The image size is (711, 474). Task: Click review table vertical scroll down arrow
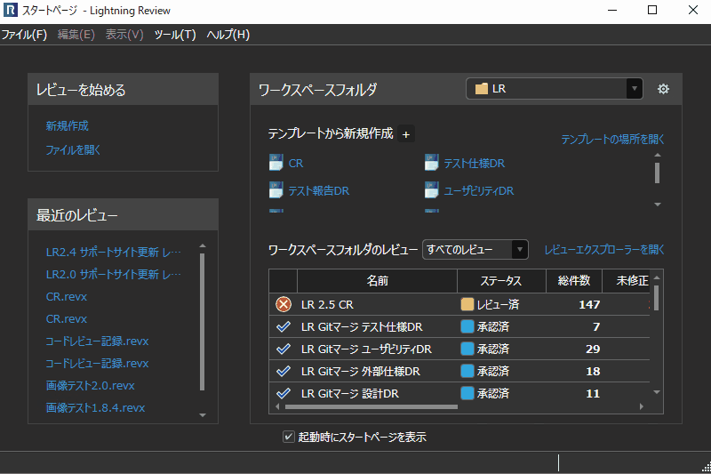pos(657,392)
